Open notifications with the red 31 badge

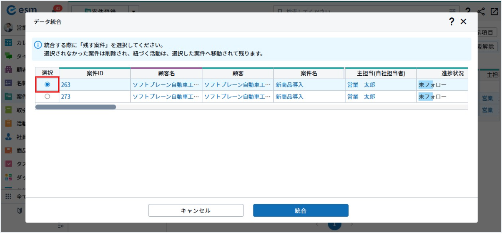click(56, 9)
